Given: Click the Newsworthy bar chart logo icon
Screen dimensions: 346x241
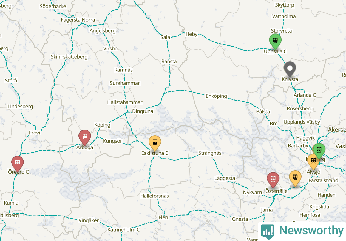Looking at the screenshot, I should 268,231.
